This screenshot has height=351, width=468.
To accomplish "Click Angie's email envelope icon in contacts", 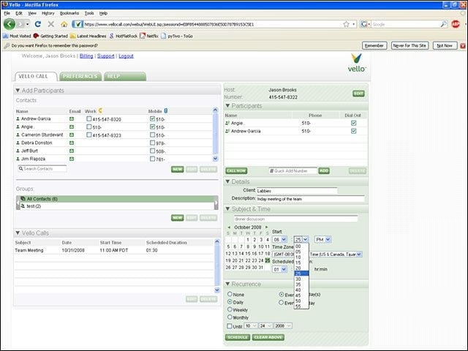I will click(72, 127).
